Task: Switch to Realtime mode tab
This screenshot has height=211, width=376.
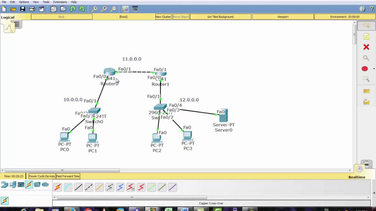Action: (x=357, y=177)
